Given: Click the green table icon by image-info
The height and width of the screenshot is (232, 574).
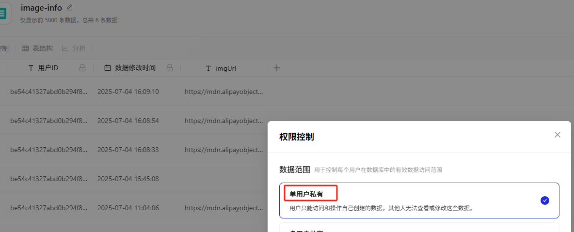Looking at the screenshot, I should pos(3,13).
